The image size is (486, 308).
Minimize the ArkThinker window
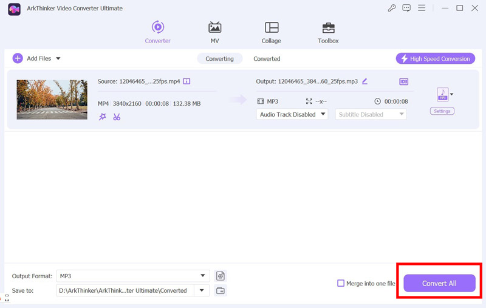[445, 8]
